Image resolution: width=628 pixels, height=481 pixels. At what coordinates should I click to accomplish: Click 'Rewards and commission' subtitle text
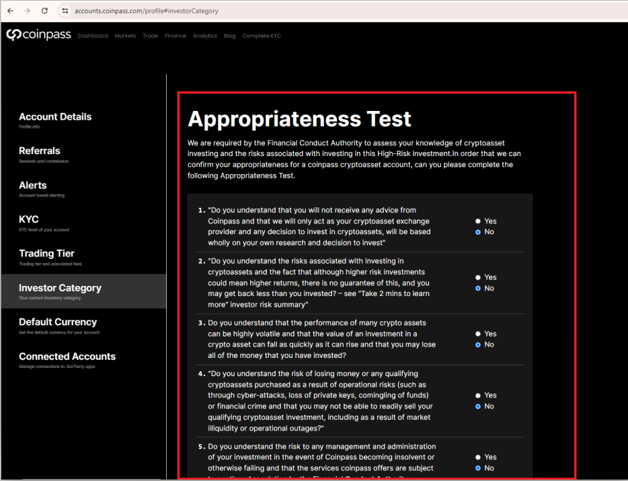point(44,161)
